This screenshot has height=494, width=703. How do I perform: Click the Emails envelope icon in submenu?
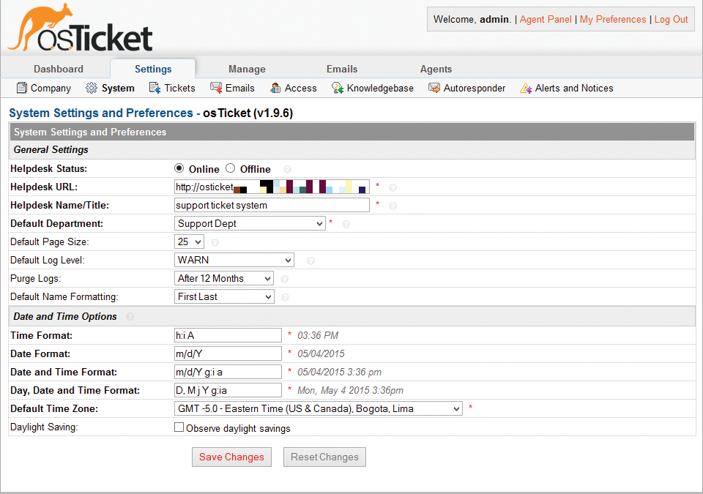point(216,89)
